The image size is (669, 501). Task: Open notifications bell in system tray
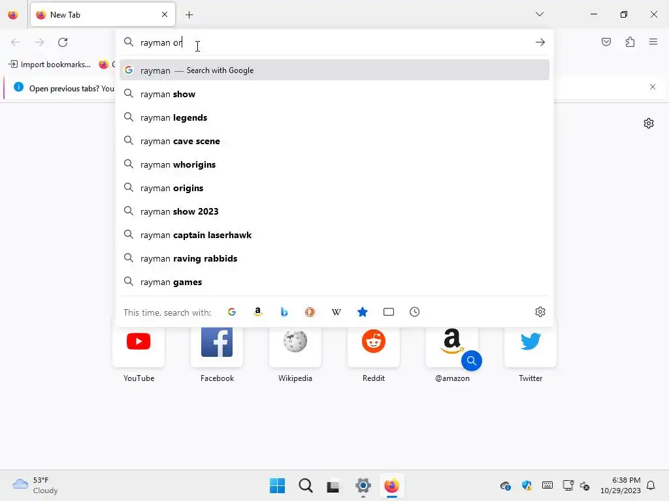click(x=651, y=485)
